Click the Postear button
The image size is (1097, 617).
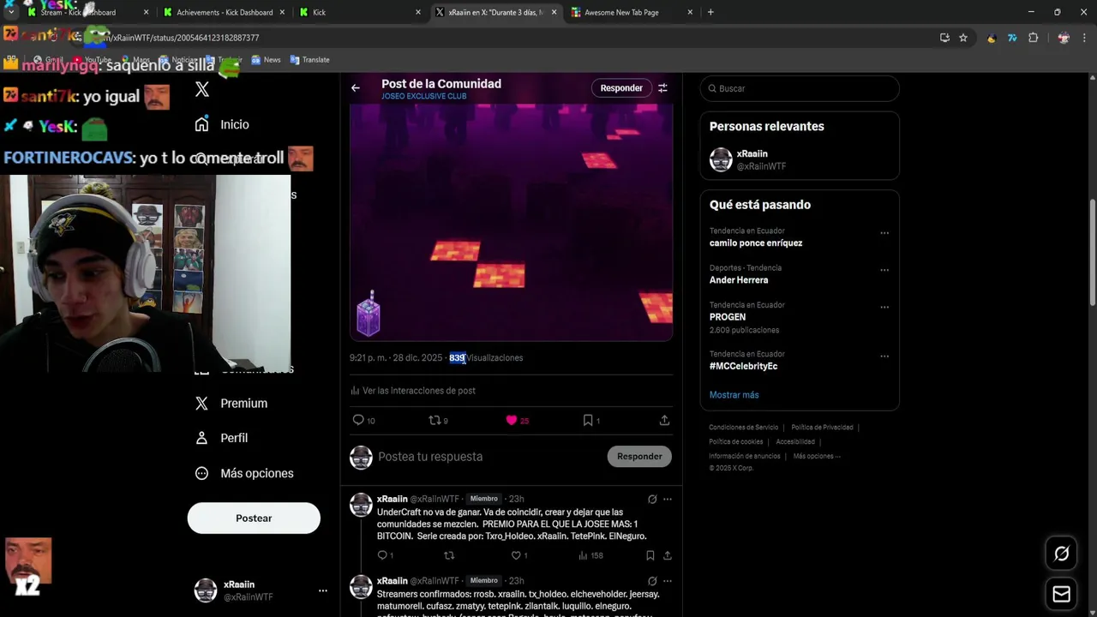(254, 518)
